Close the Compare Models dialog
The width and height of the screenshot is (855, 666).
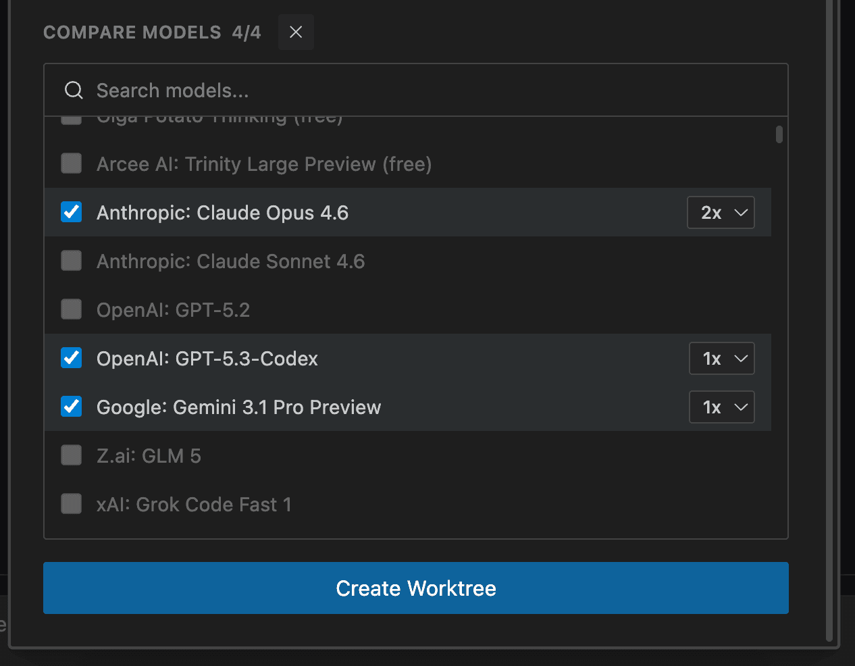296,32
